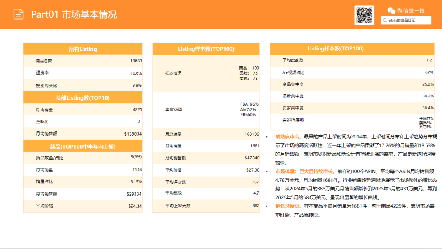Screen dimensions: 442x249
Task: Click the WeChat logo icon
Action: coord(391,11)
